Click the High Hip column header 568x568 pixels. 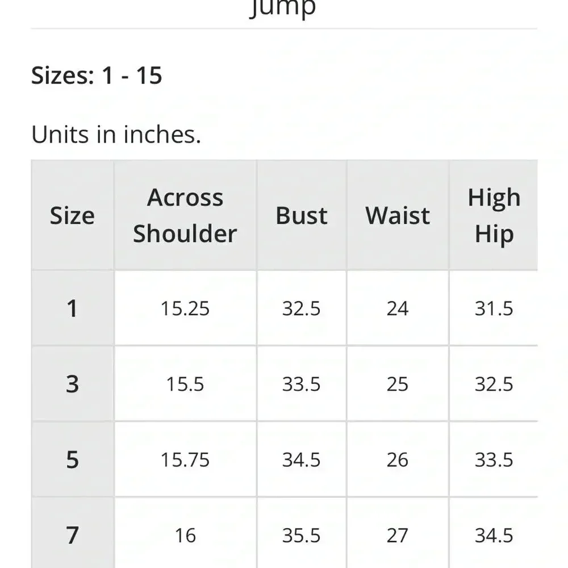pyautogui.click(x=494, y=216)
